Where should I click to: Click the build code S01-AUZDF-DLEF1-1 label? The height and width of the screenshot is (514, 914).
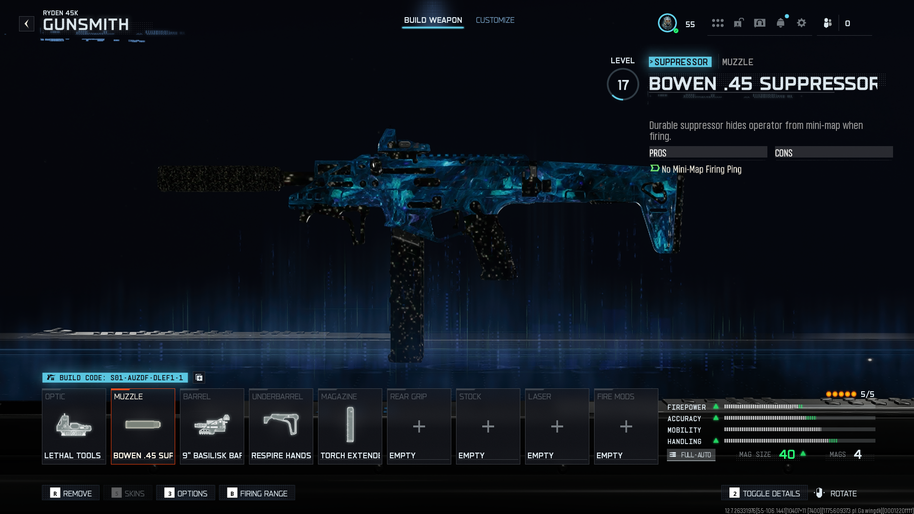coord(115,377)
